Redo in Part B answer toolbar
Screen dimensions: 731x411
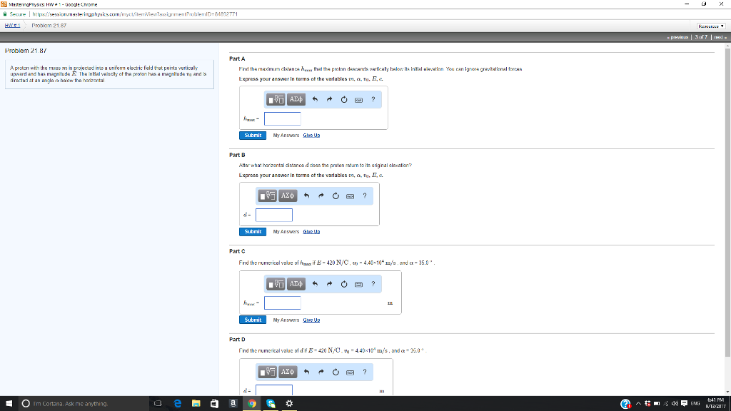321,196
